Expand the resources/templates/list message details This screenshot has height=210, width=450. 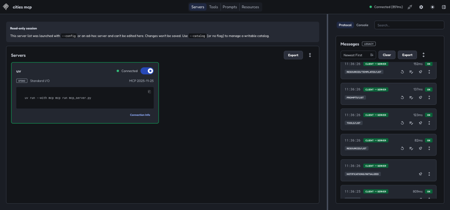coord(429,72)
